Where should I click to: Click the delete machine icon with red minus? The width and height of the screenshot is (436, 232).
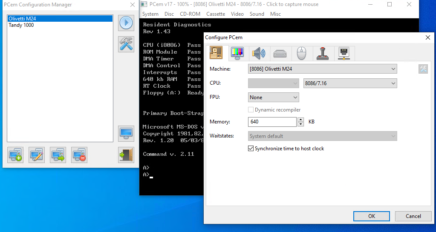pyautogui.click(x=79, y=155)
